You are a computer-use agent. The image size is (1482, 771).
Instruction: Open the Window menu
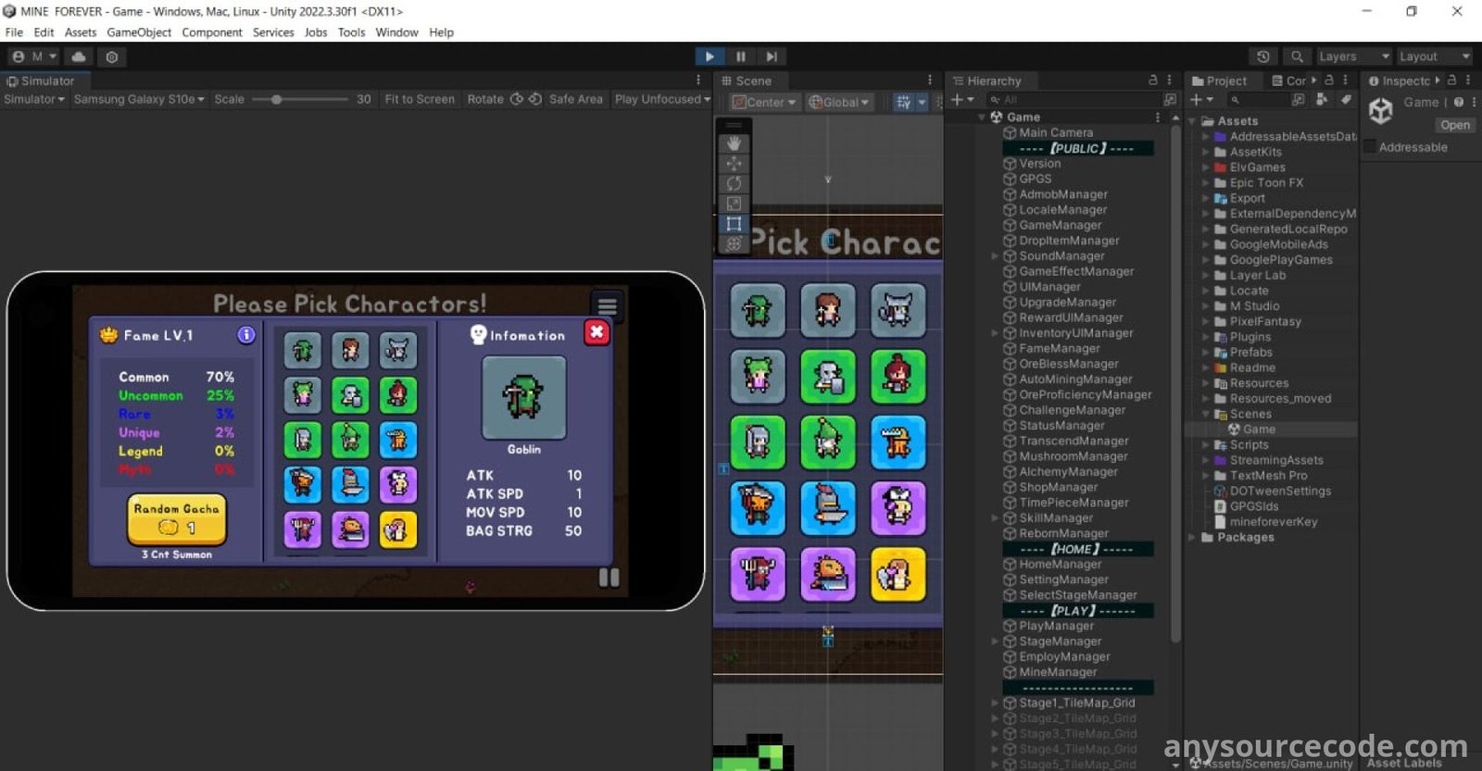(x=396, y=32)
